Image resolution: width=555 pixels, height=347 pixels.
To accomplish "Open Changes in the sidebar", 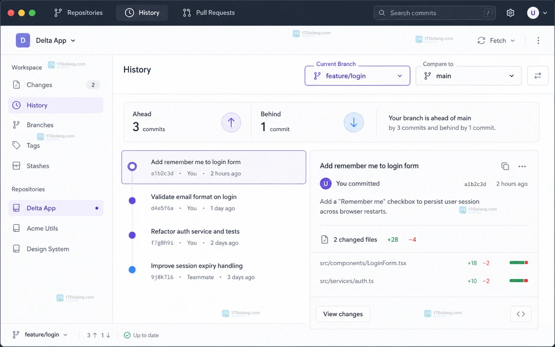I will pyautogui.click(x=55, y=85).
